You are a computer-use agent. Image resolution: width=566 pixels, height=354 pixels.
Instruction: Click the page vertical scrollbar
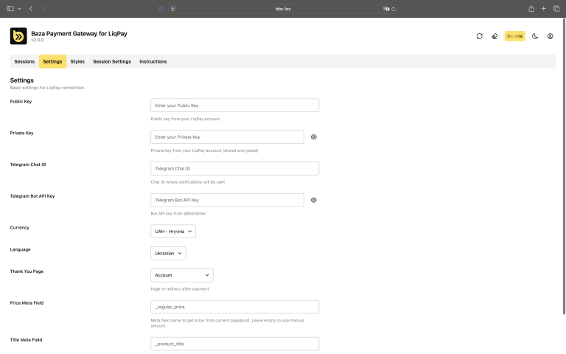pyautogui.click(x=564, y=166)
